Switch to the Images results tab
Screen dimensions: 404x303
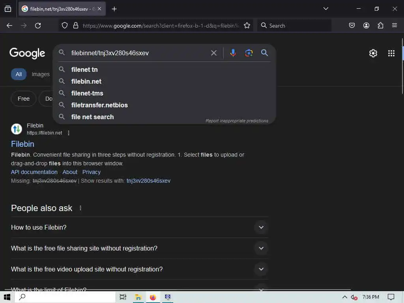click(x=41, y=74)
